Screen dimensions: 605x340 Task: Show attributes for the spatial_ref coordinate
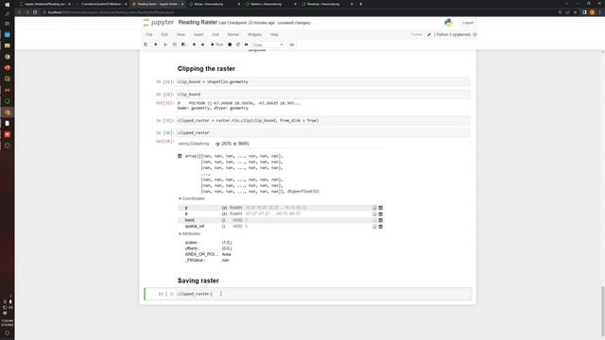374,227
